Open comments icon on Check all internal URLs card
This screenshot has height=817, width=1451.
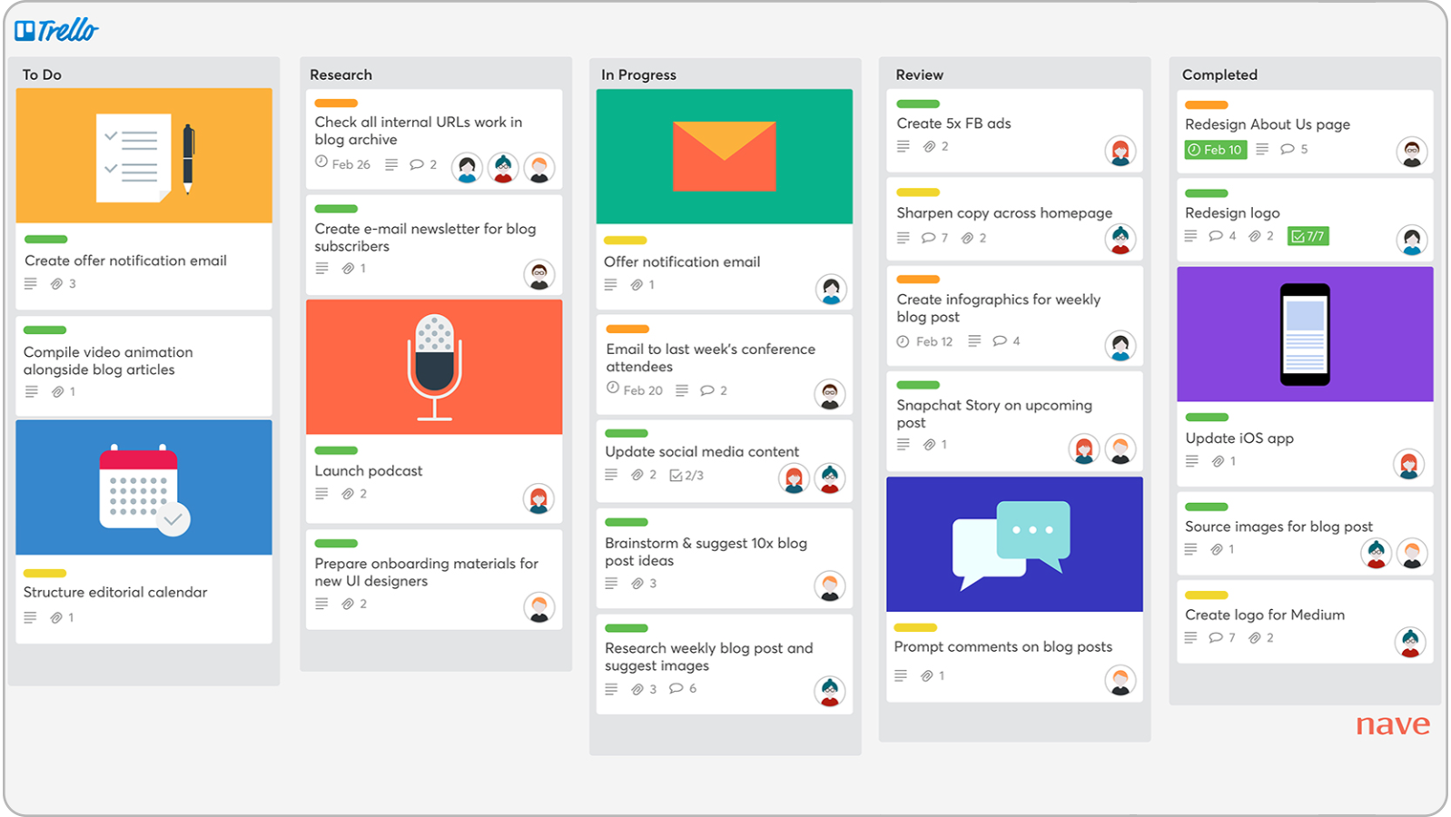417,164
